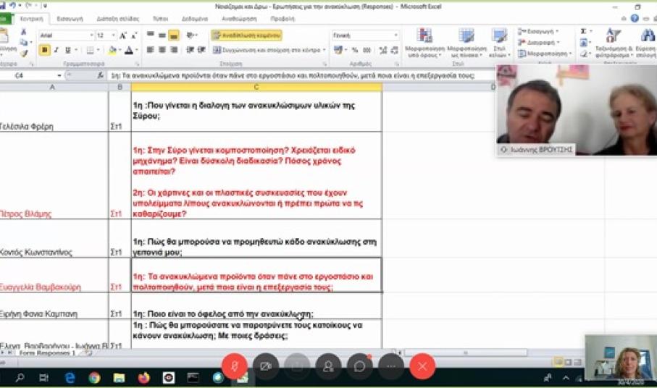Click the conditional formatting icon
657x388 pixels.
point(424,43)
